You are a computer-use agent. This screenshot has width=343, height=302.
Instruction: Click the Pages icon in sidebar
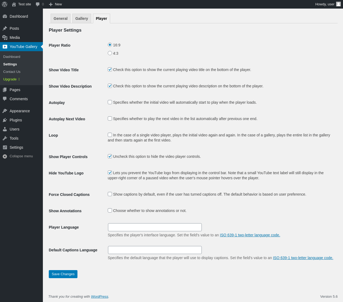point(5,90)
